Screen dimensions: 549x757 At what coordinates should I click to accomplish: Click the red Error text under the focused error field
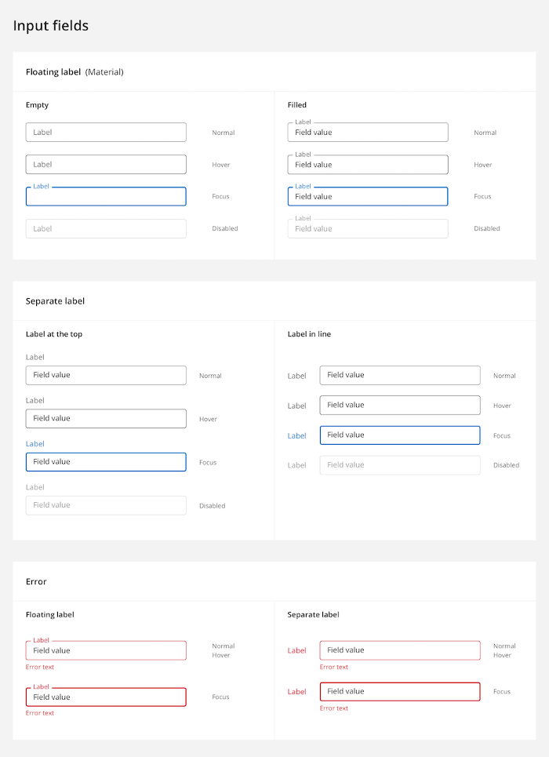pyautogui.click(x=40, y=713)
